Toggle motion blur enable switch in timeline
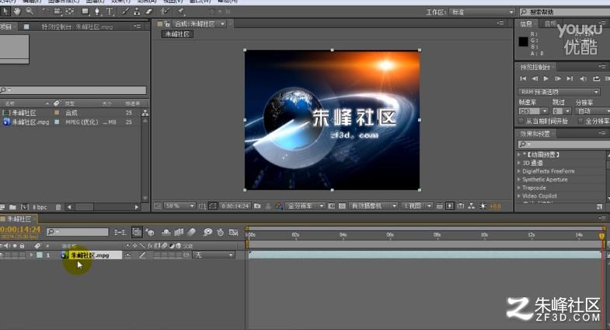 (x=191, y=232)
